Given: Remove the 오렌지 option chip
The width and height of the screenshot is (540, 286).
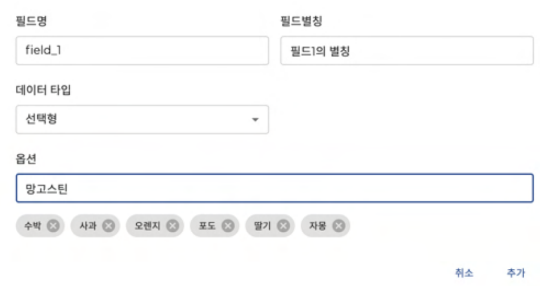Looking at the screenshot, I should pos(173,226).
